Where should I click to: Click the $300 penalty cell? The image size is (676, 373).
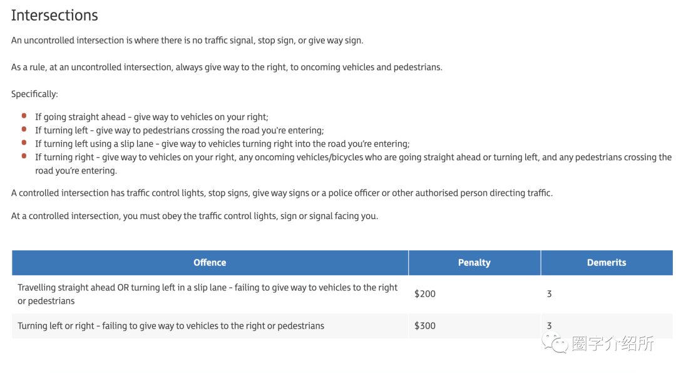point(425,325)
